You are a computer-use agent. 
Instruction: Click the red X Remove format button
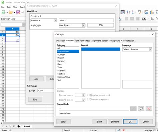coord(149,109)
